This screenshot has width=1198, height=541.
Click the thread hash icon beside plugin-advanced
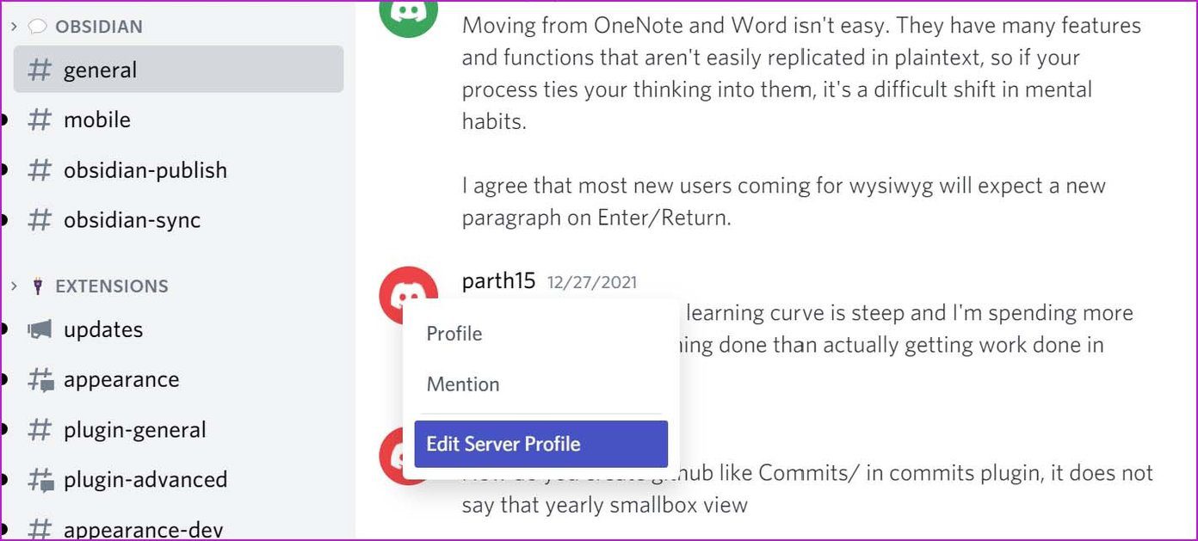tap(40, 480)
